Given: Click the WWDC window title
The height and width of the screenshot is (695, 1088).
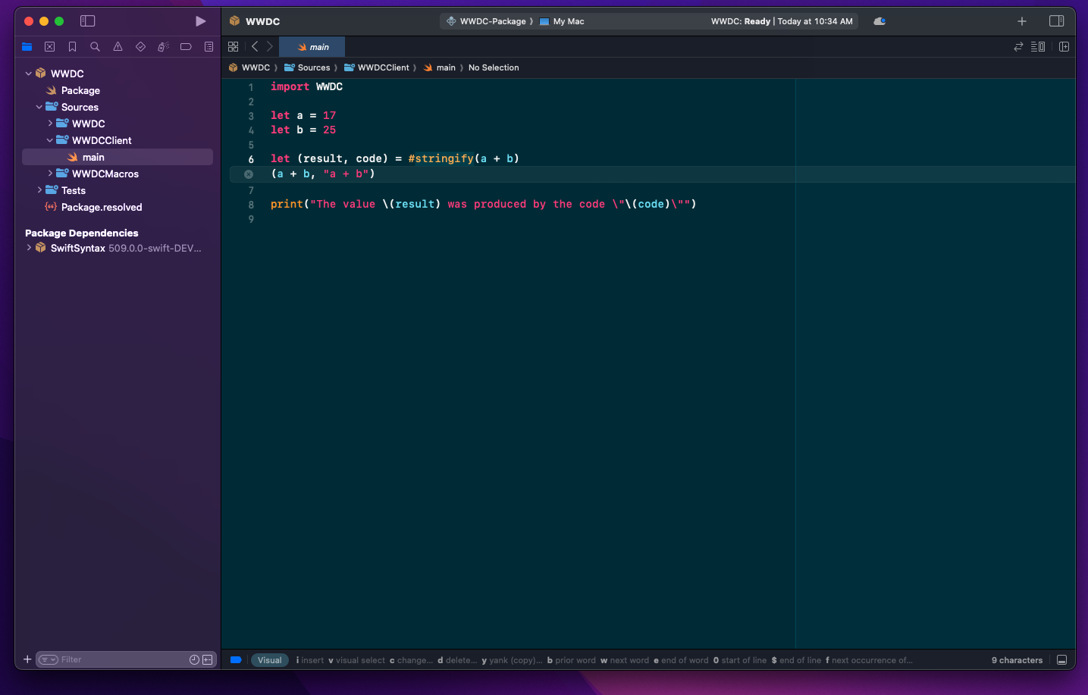Looking at the screenshot, I should [x=262, y=21].
